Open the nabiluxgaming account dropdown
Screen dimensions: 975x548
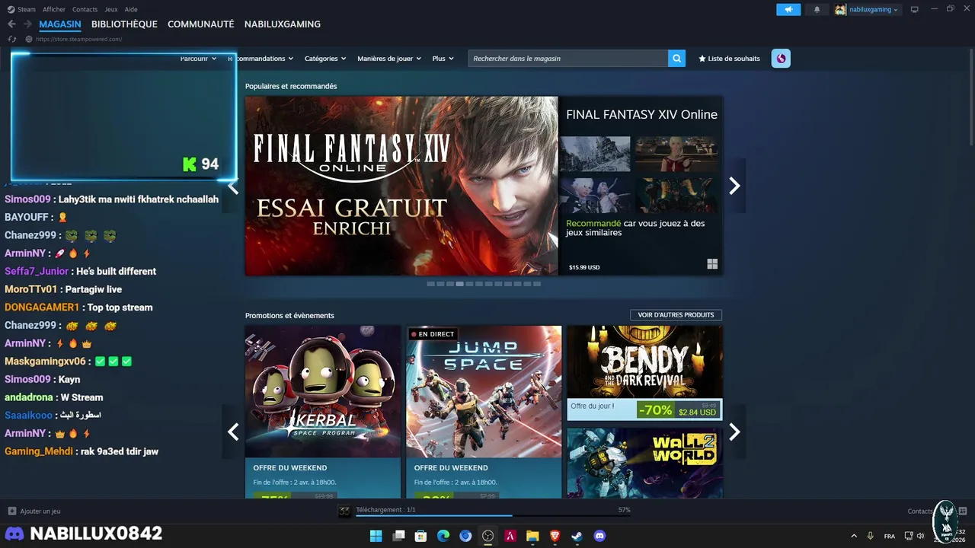pyautogui.click(x=874, y=10)
